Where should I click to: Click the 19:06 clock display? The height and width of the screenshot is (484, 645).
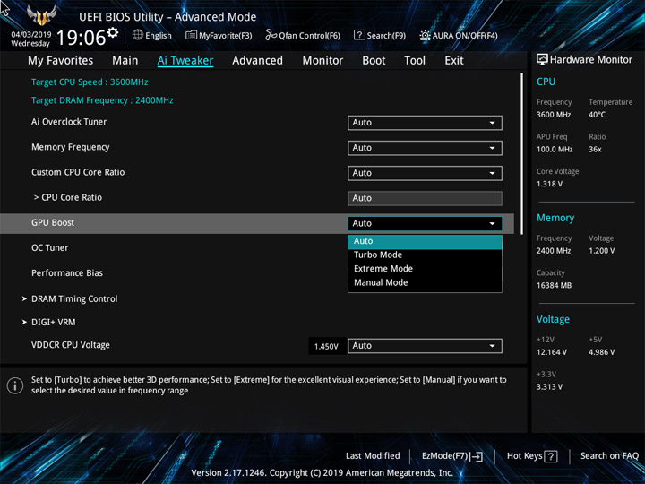(81, 38)
